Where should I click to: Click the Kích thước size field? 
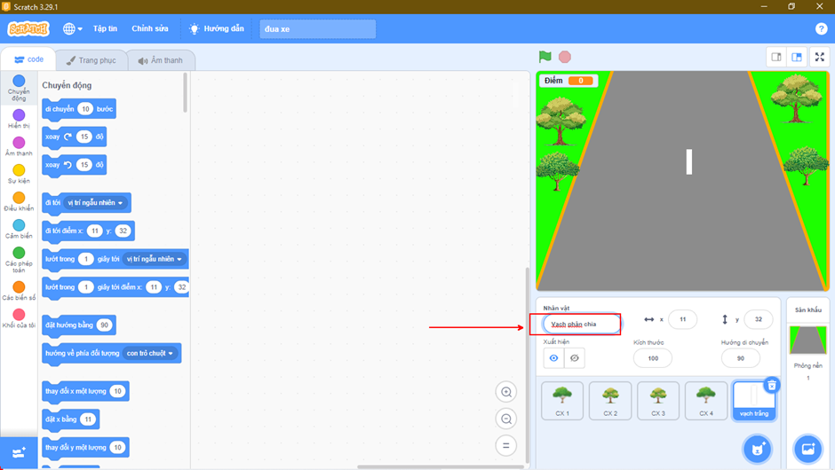[653, 358]
